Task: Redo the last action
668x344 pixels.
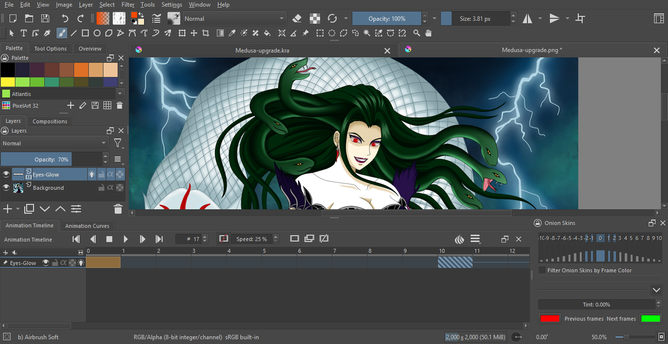Action: tap(80, 18)
